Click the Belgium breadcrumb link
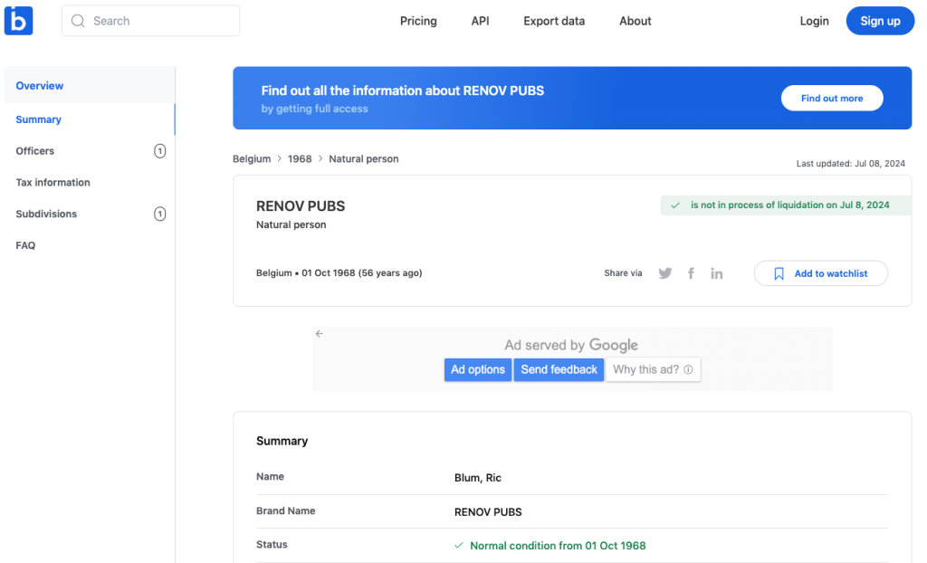Viewport: 927px width, 563px height. [x=252, y=159]
